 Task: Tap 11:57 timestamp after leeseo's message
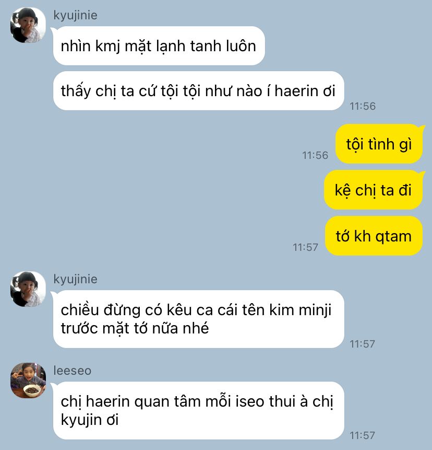click(363, 435)
